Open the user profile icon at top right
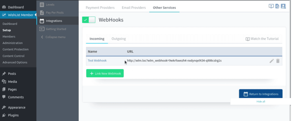The image size is (294, 121). pos(283,6)
